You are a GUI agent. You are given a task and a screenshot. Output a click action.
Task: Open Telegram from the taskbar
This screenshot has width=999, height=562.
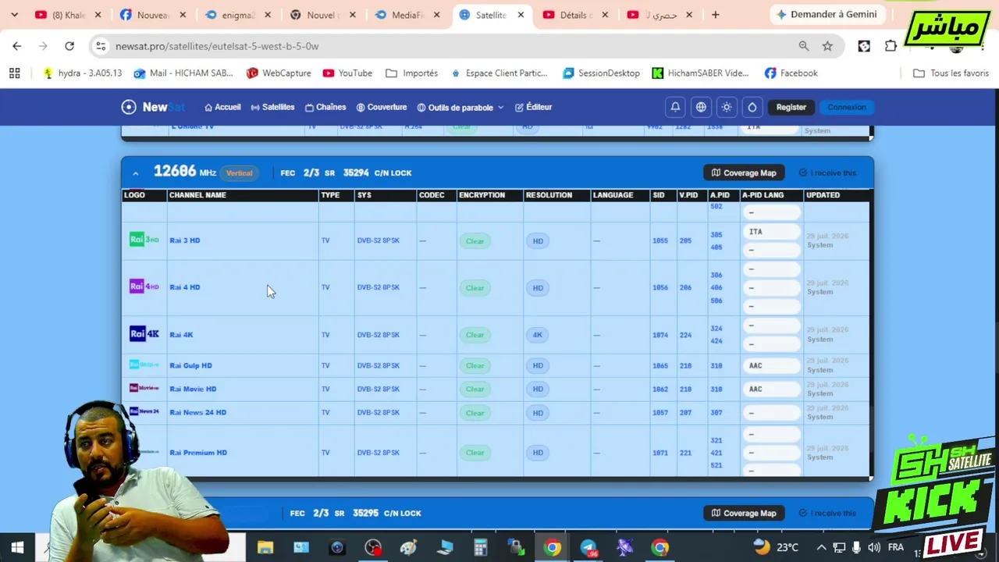(588, 548)
